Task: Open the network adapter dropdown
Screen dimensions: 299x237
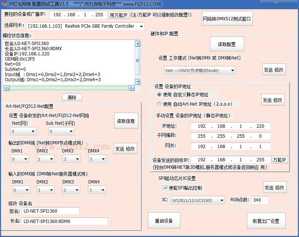Action: (141, 27)
